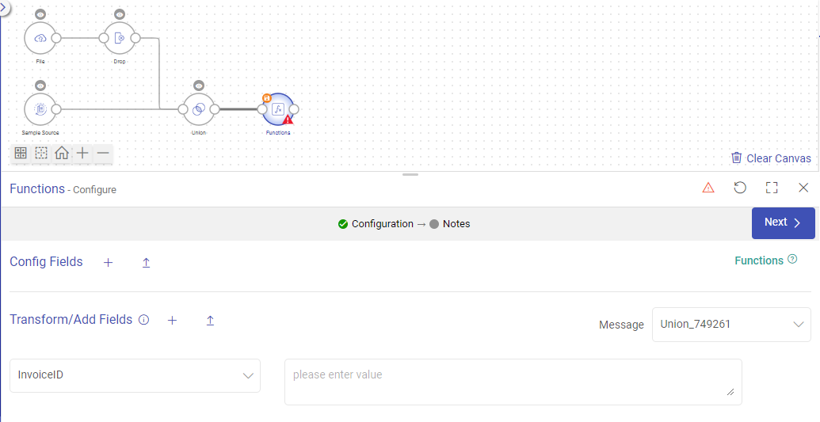Open the InvoiceID field dropdown
Image resolution: width=820 pixels, height=422 pixels.
tap(135, 375)
